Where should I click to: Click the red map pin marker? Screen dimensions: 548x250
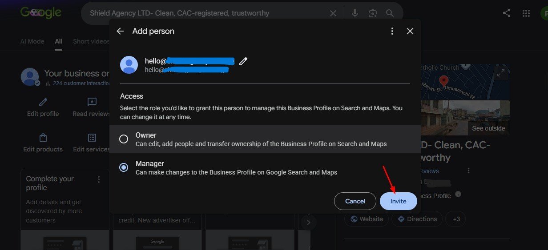pos(443,81)
